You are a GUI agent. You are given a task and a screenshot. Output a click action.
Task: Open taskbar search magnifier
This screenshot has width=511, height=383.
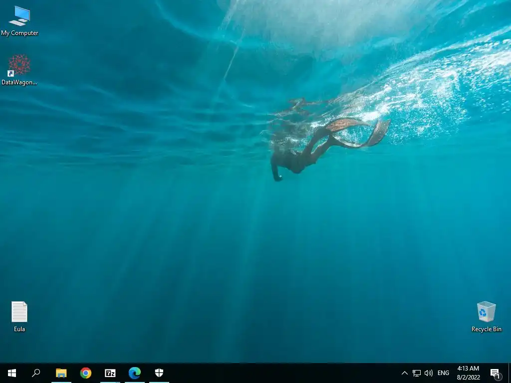point(36,373)
